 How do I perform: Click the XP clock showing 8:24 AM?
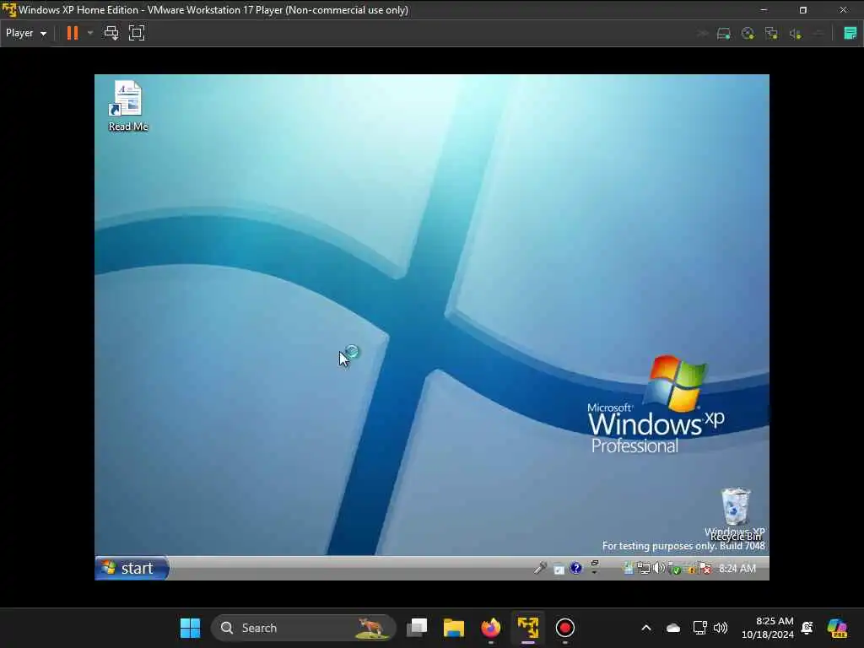737,568
